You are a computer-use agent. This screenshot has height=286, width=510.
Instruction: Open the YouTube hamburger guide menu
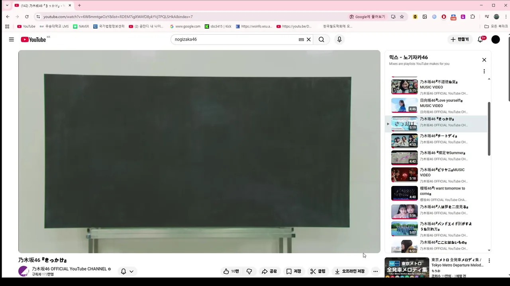(11, 39)
